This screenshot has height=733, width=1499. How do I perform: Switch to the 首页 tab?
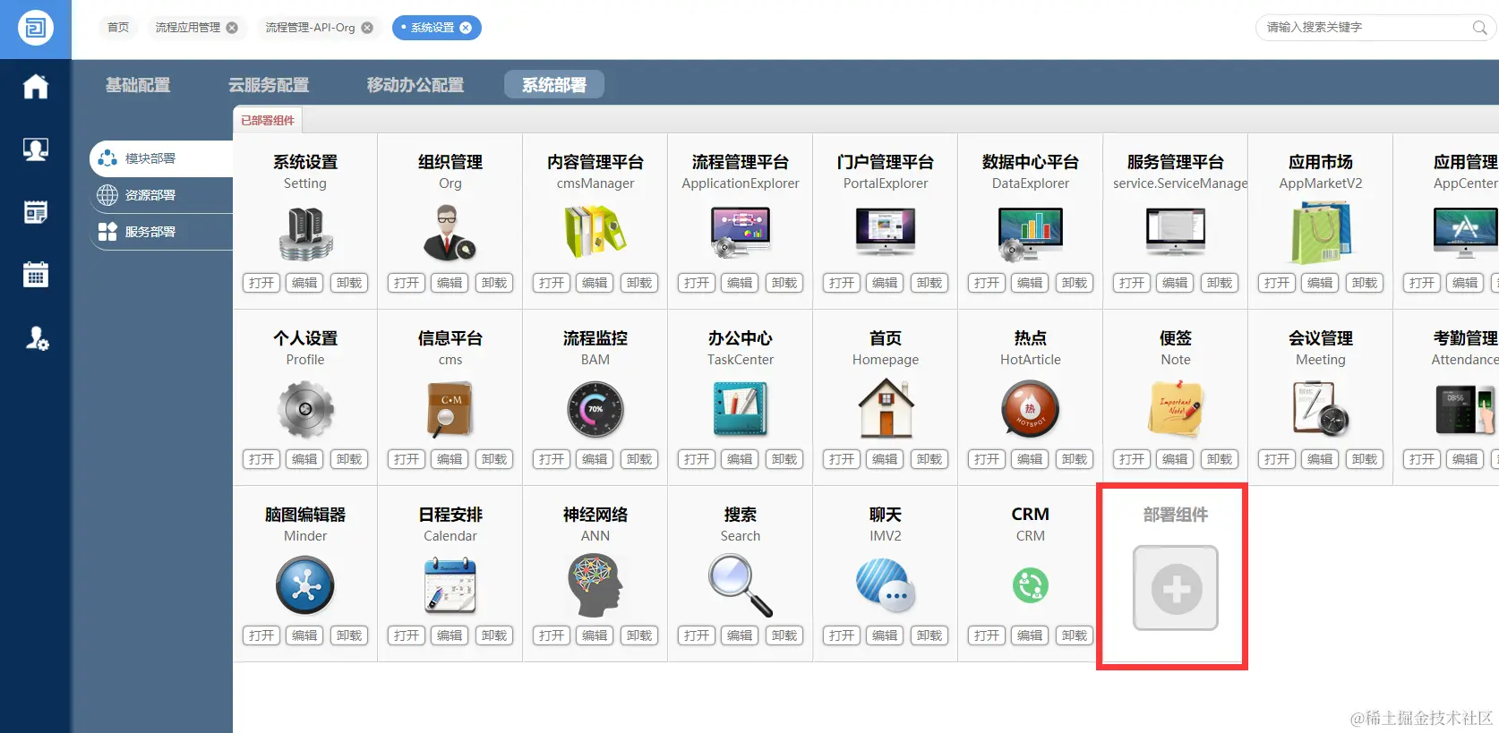(118, 28)
